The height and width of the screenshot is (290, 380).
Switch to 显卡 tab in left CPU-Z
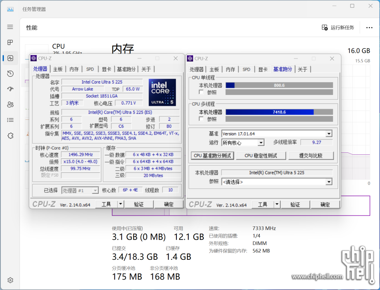tap(106, 69)
